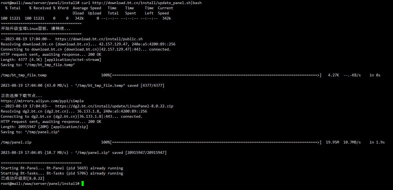
Task: Click the version text [8.0.22] in the success line
Action: point(36,178)
